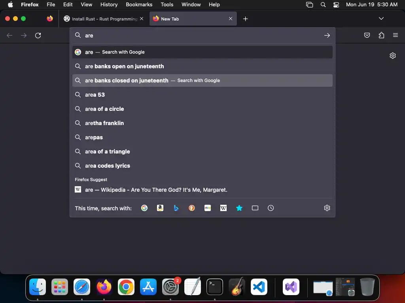Select 'area of a triangle' suggestion
405x303 pixels.
click(202, 151)
